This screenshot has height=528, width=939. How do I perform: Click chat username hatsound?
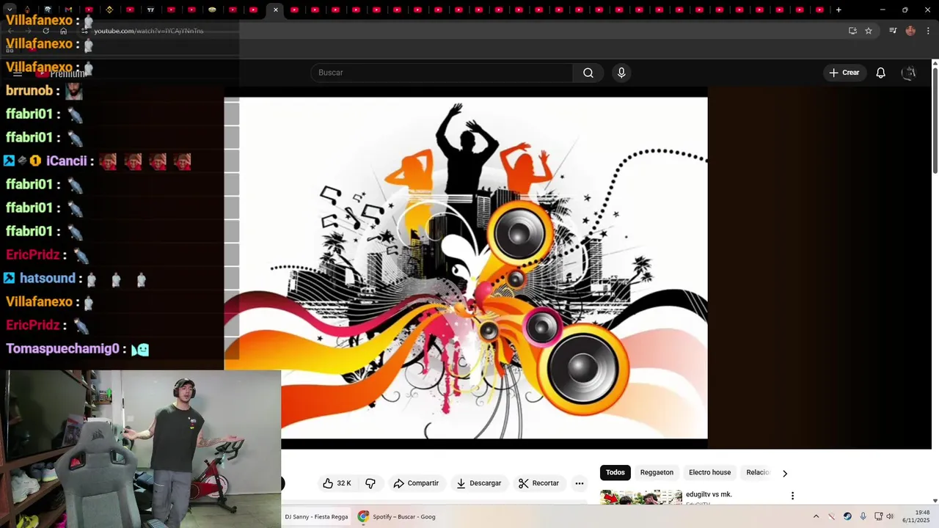(48, 278)
